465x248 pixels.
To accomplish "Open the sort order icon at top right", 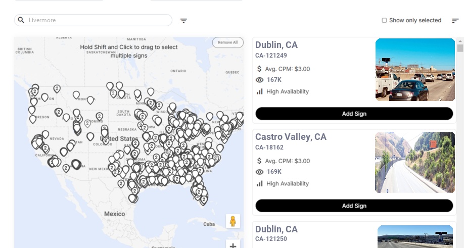I will click(x=455, y=21).
